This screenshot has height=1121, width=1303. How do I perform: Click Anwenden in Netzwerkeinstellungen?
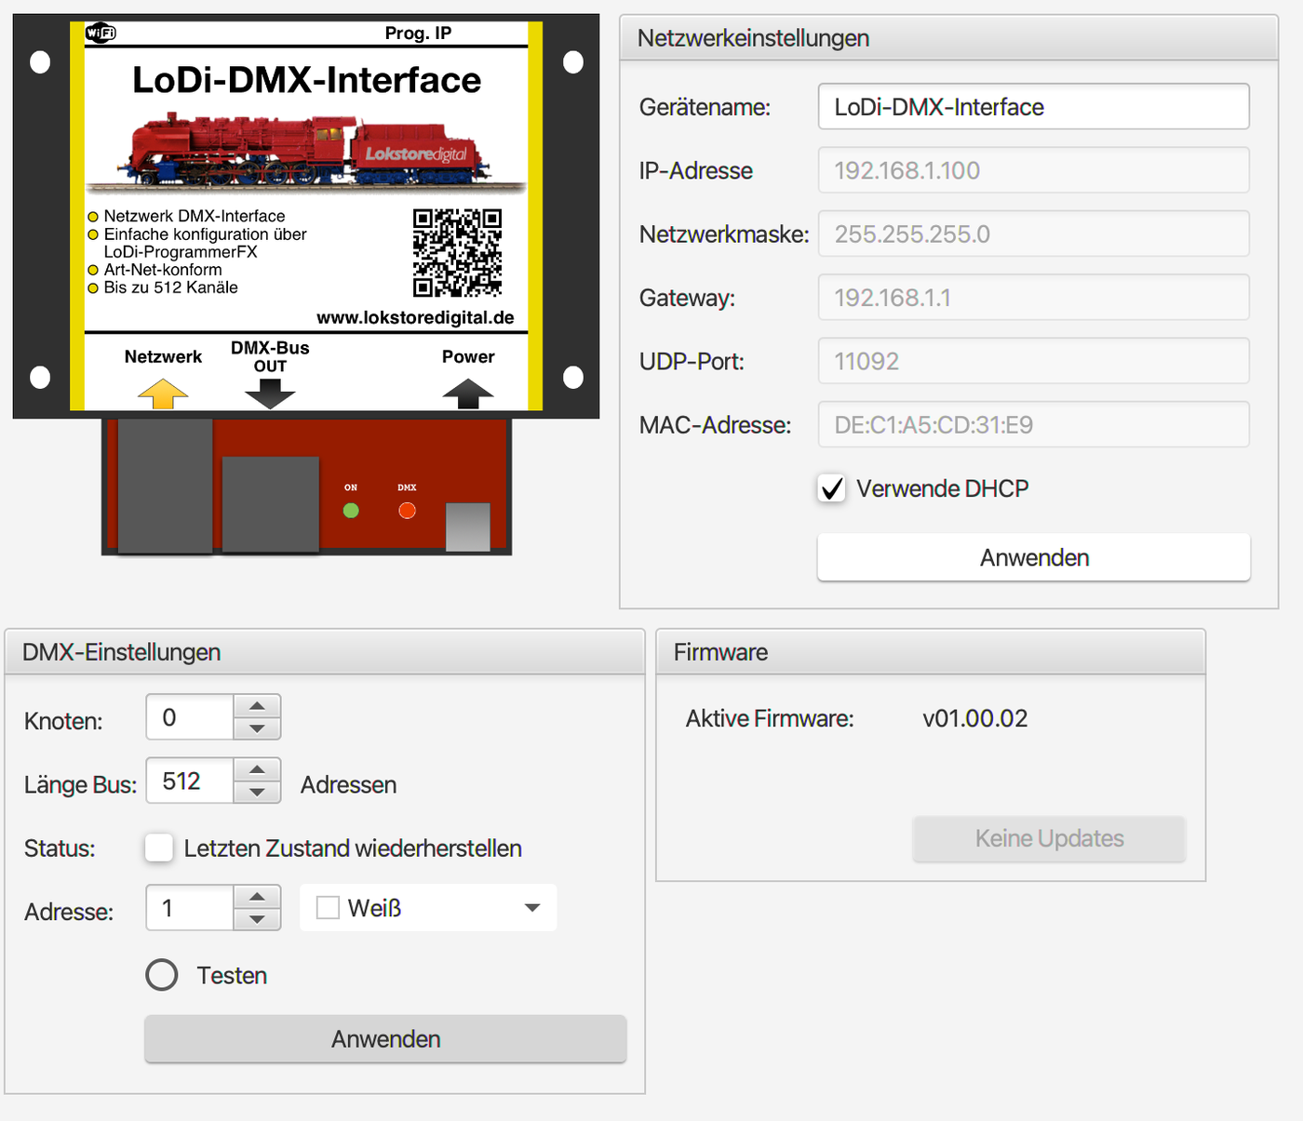[1034, 557]
